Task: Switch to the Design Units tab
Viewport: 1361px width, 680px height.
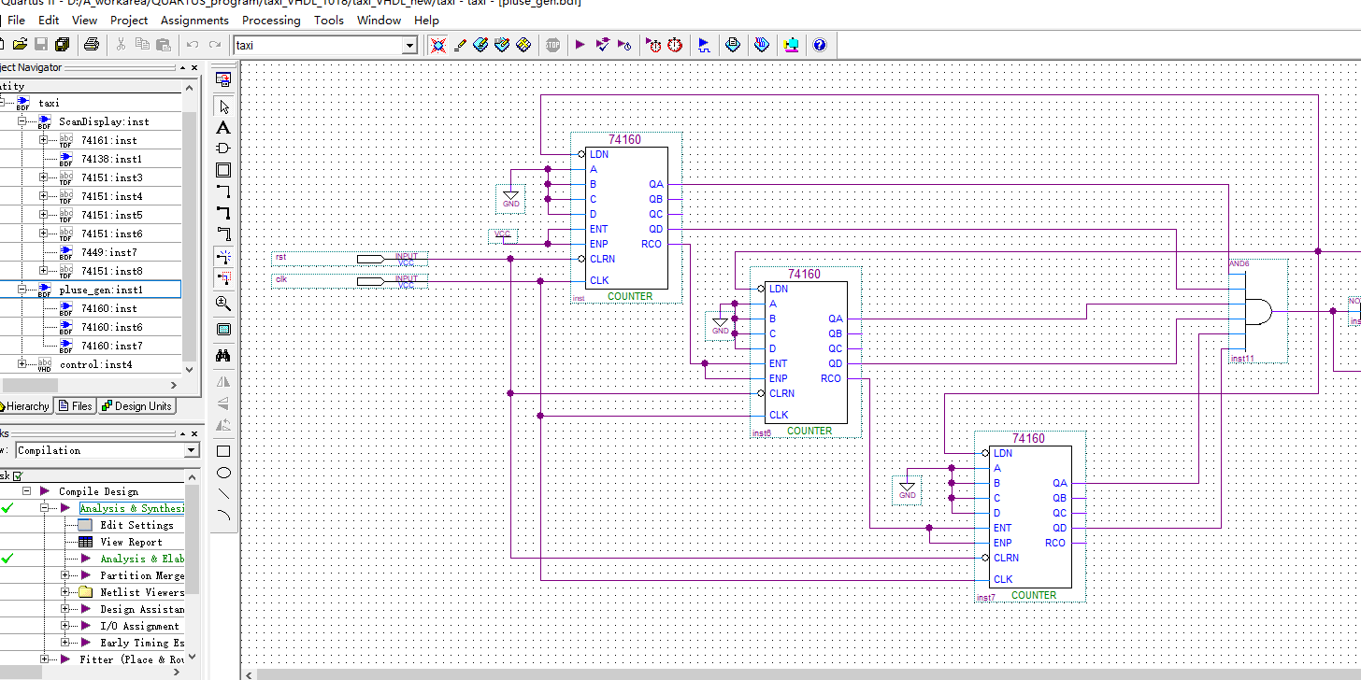Action: (136, 405)
